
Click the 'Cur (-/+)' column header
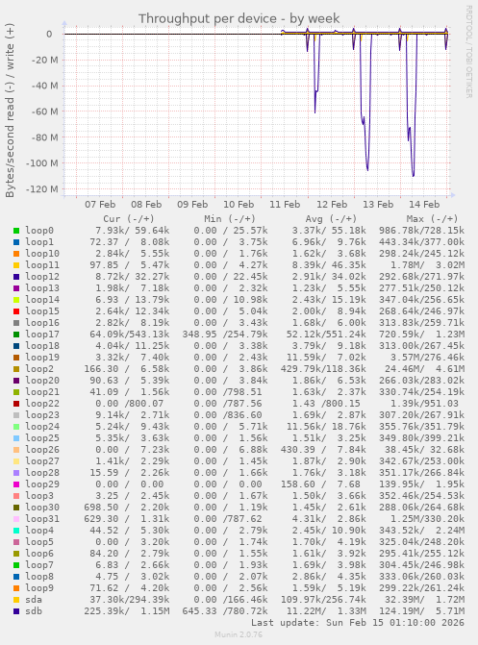pos(129,219)
